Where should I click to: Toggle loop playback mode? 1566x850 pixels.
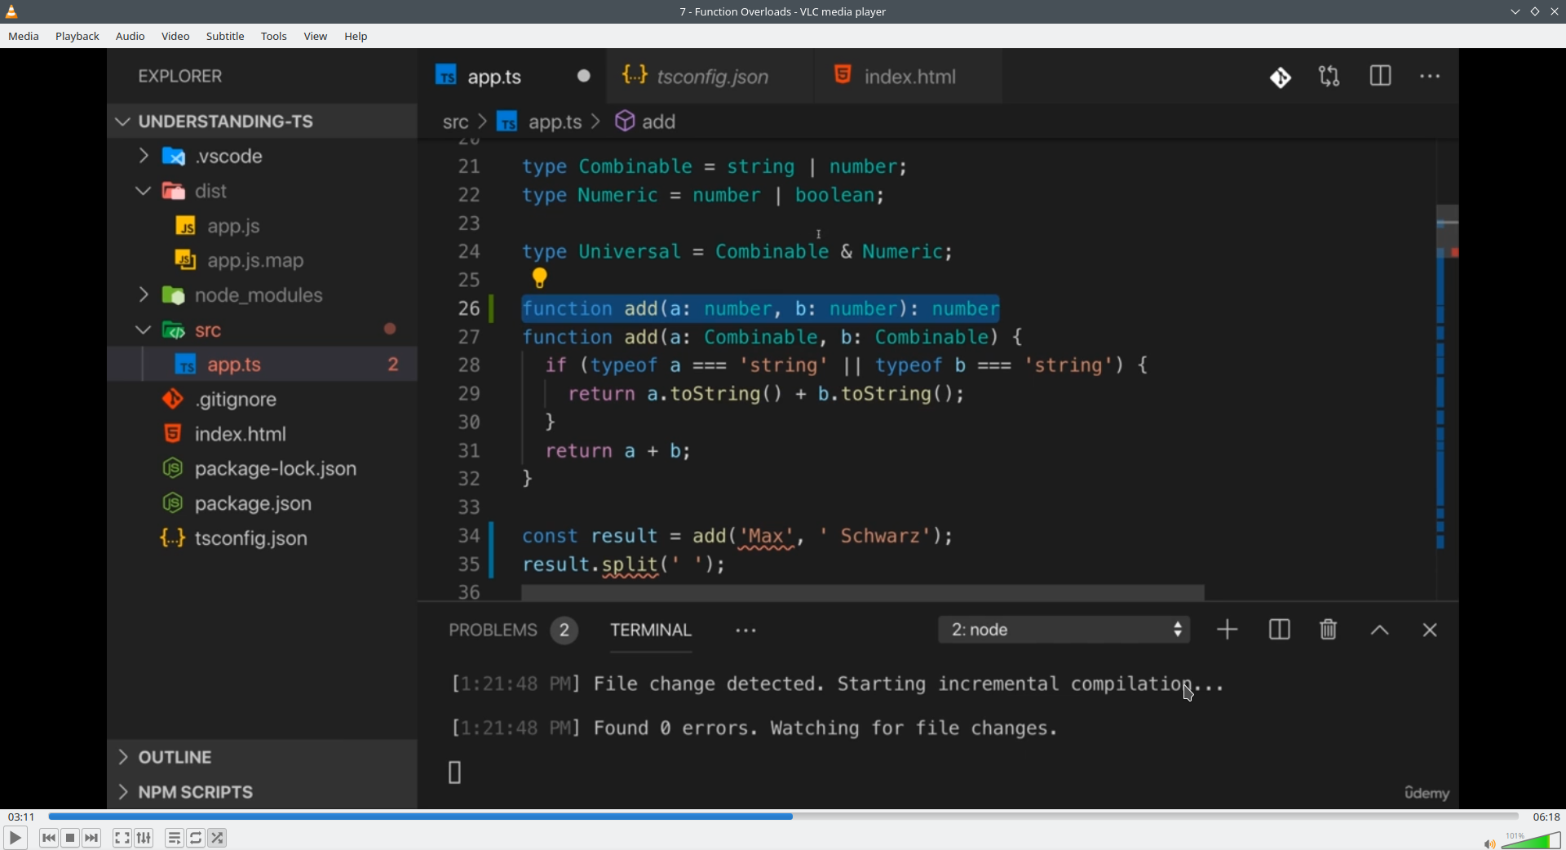pos(196,838)
